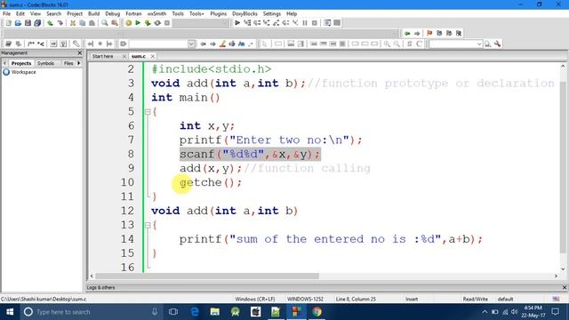Image resolution: width=569 pixels, height=320 pixels.
Task: Click the Abort build icon
Action: [x=167, y=23]
